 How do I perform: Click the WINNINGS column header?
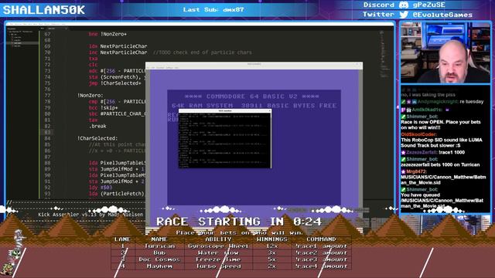click(271, 239)
